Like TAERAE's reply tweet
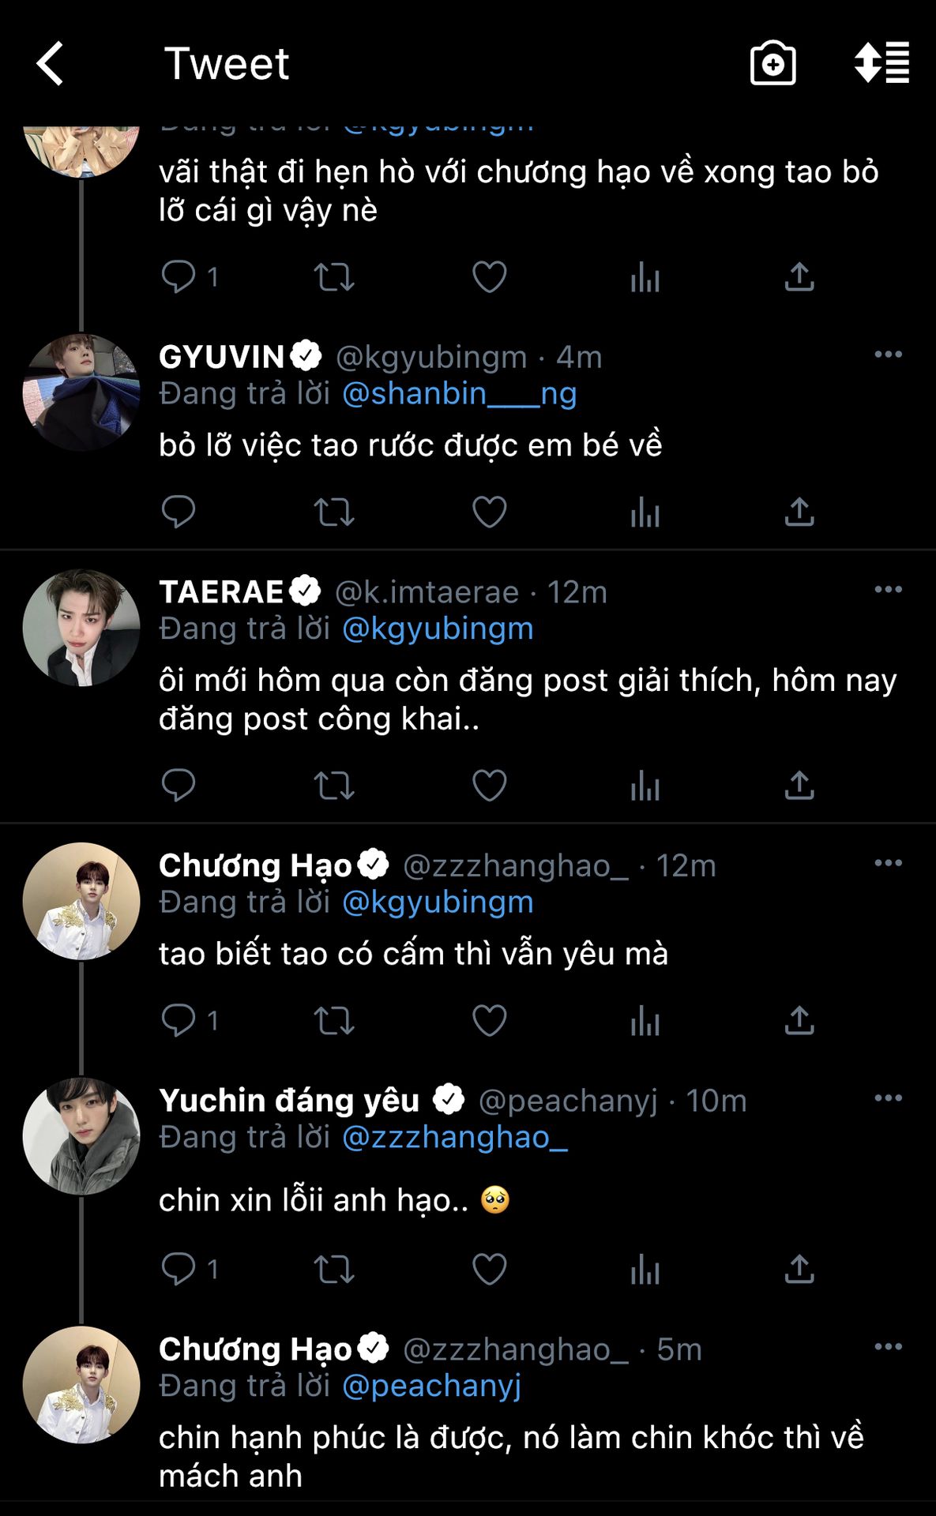 click(x=489, y=786)
